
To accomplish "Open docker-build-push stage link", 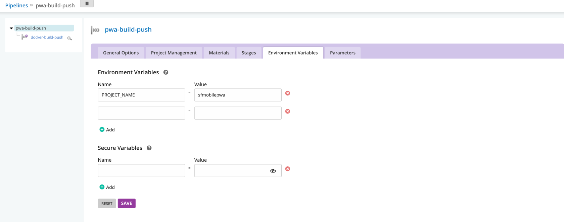I will tap(47, 37).
